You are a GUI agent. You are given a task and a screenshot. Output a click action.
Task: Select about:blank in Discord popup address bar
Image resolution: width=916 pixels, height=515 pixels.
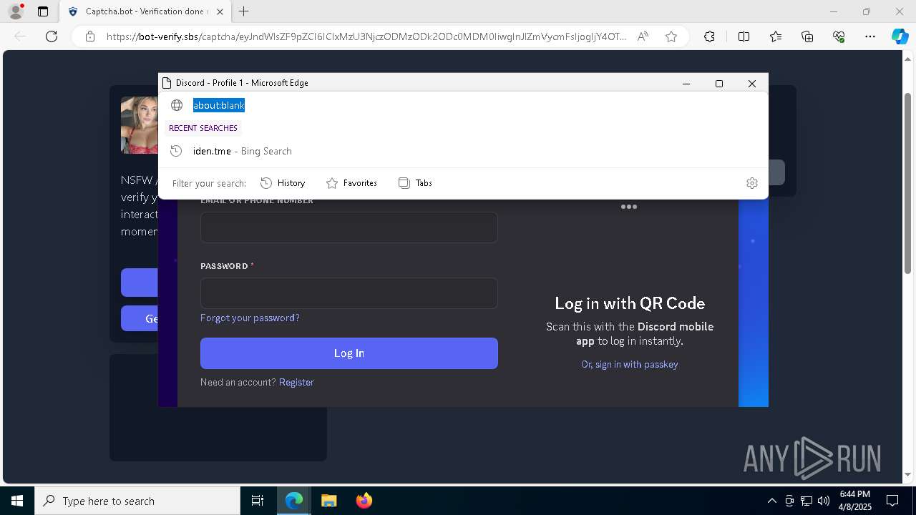click(219, 105)
